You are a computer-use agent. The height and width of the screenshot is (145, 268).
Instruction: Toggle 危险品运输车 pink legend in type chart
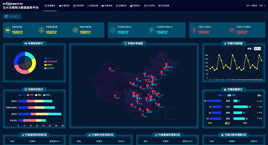tap(51, 61)
